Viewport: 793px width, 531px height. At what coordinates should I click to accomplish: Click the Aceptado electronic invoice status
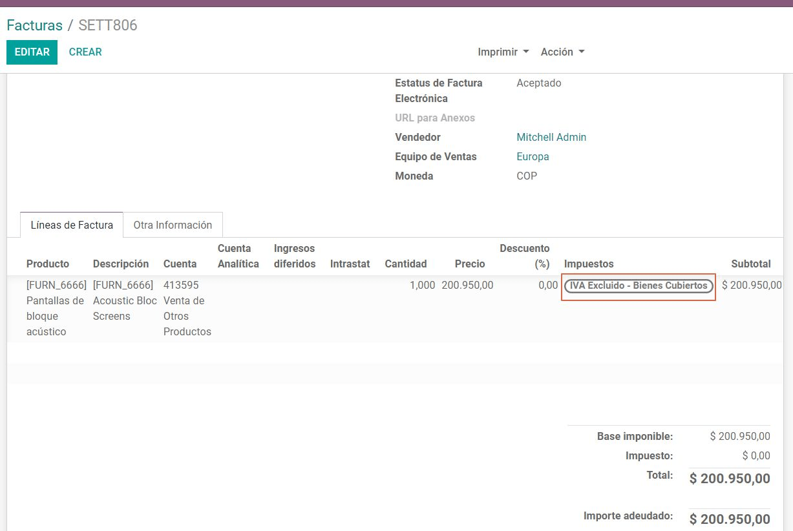click(x=538, y=83)
